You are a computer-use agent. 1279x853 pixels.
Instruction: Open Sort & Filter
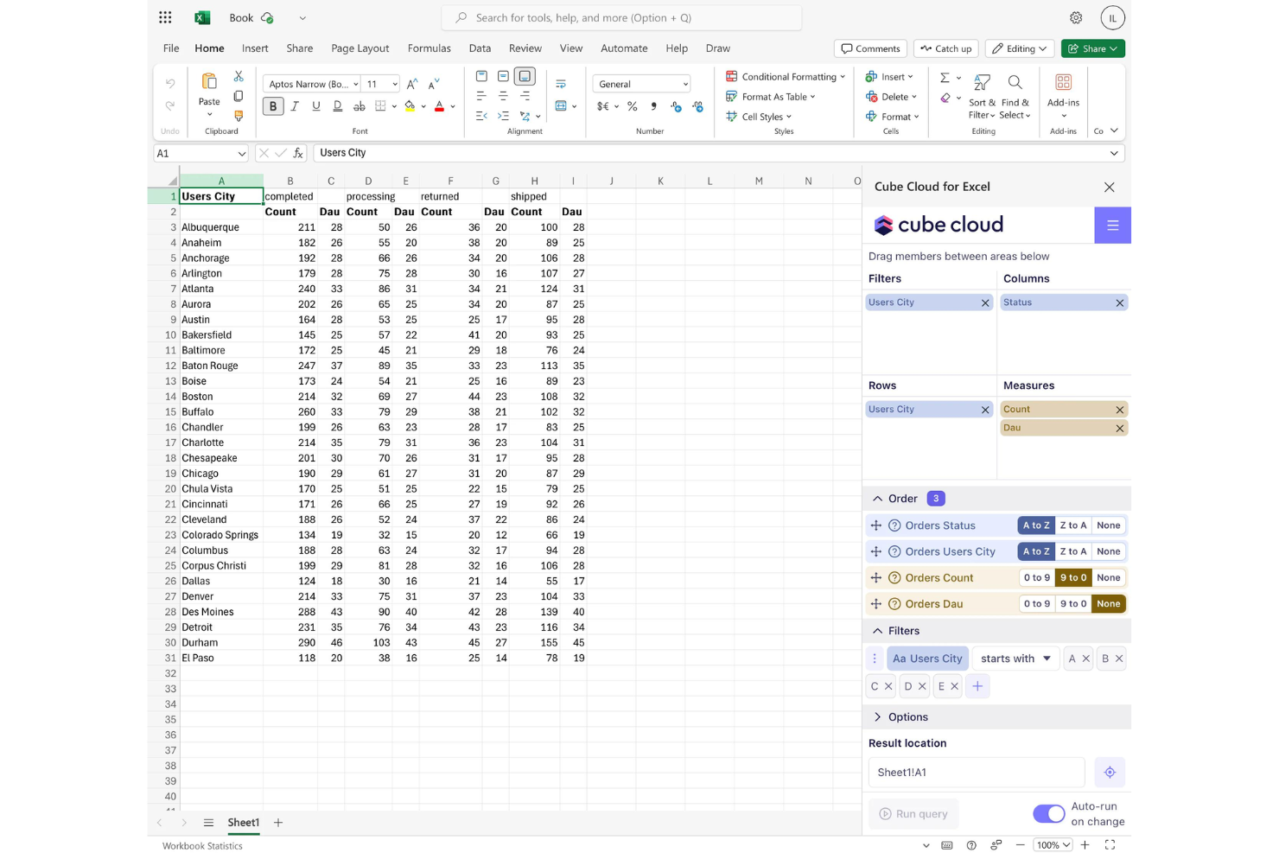point(982,96)
